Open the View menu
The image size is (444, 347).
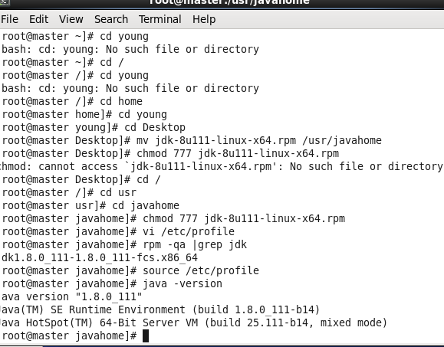[71, 19]
